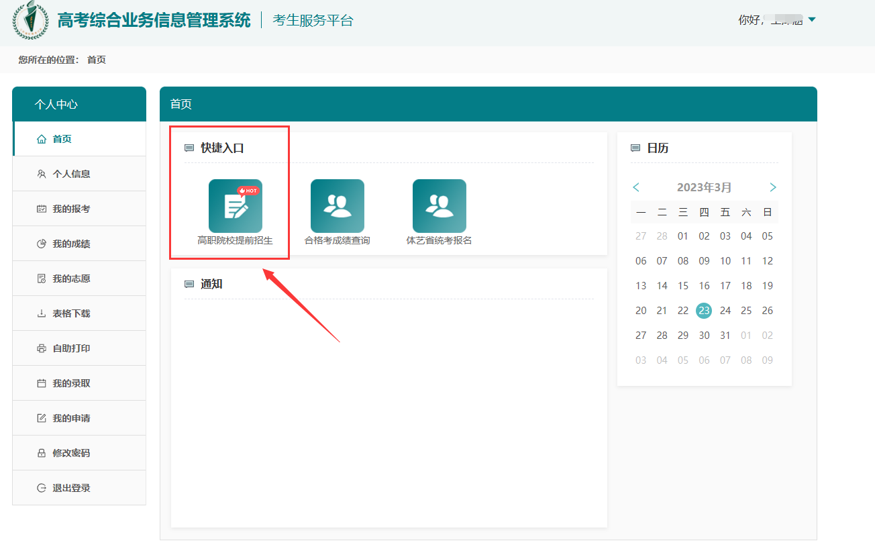Select date 24 in the calendar
The image size is (875, 551).
(725, 311)
